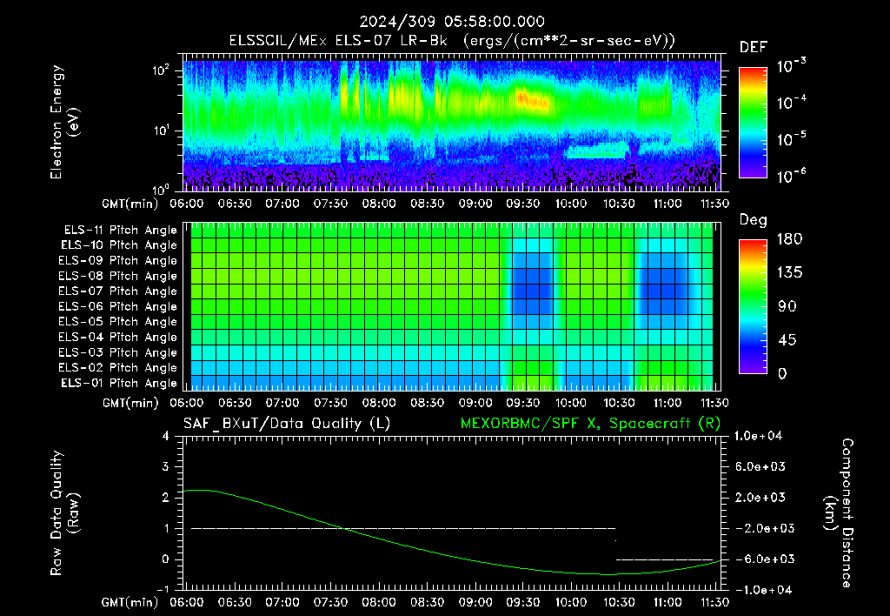Click '06:00' on the spectrogram time axis
The image size is (890, 616).
(187, 204)
